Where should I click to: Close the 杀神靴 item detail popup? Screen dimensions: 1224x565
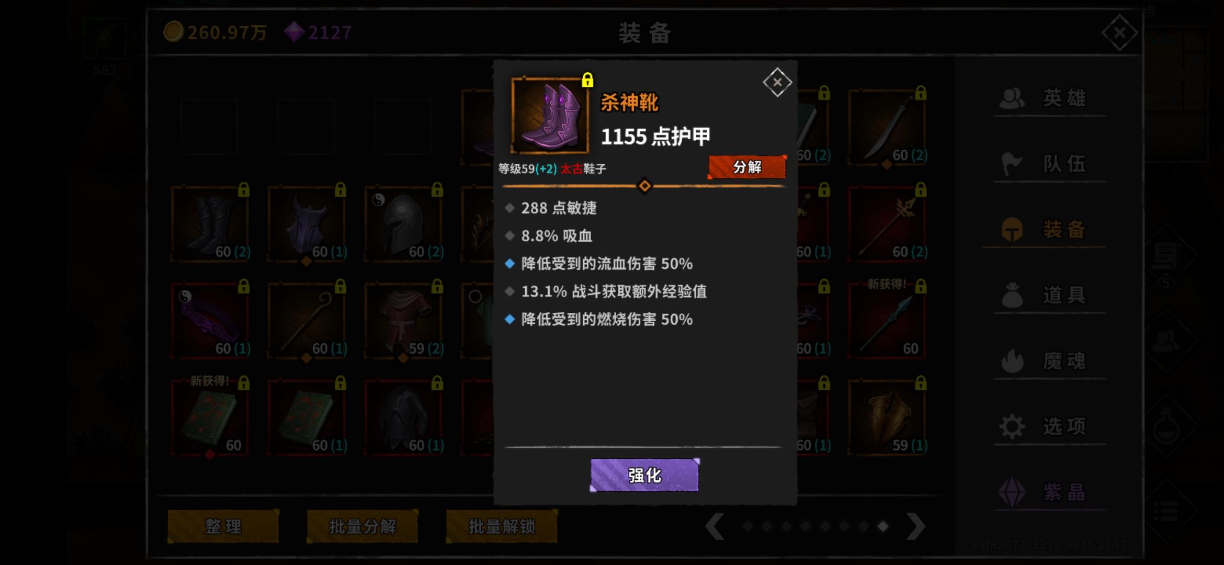777,82
